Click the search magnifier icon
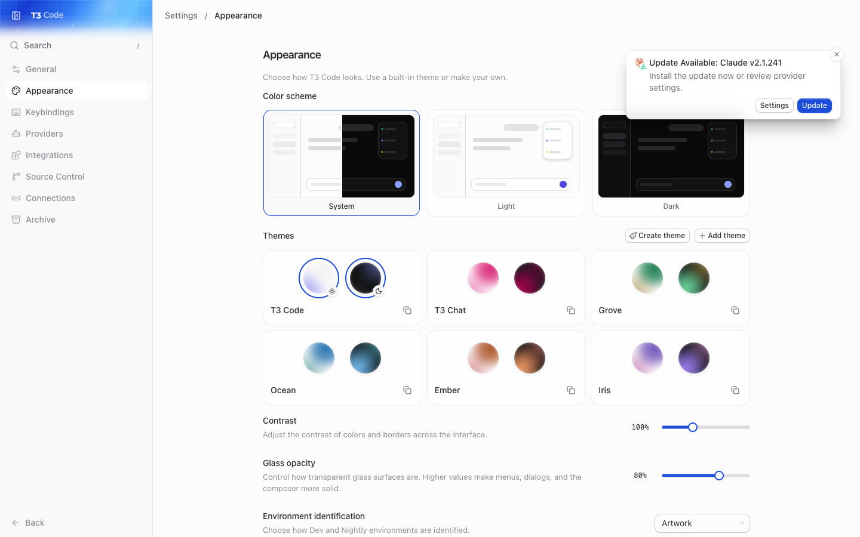Viewport: 860px width, 537px height. coord(14,45)
